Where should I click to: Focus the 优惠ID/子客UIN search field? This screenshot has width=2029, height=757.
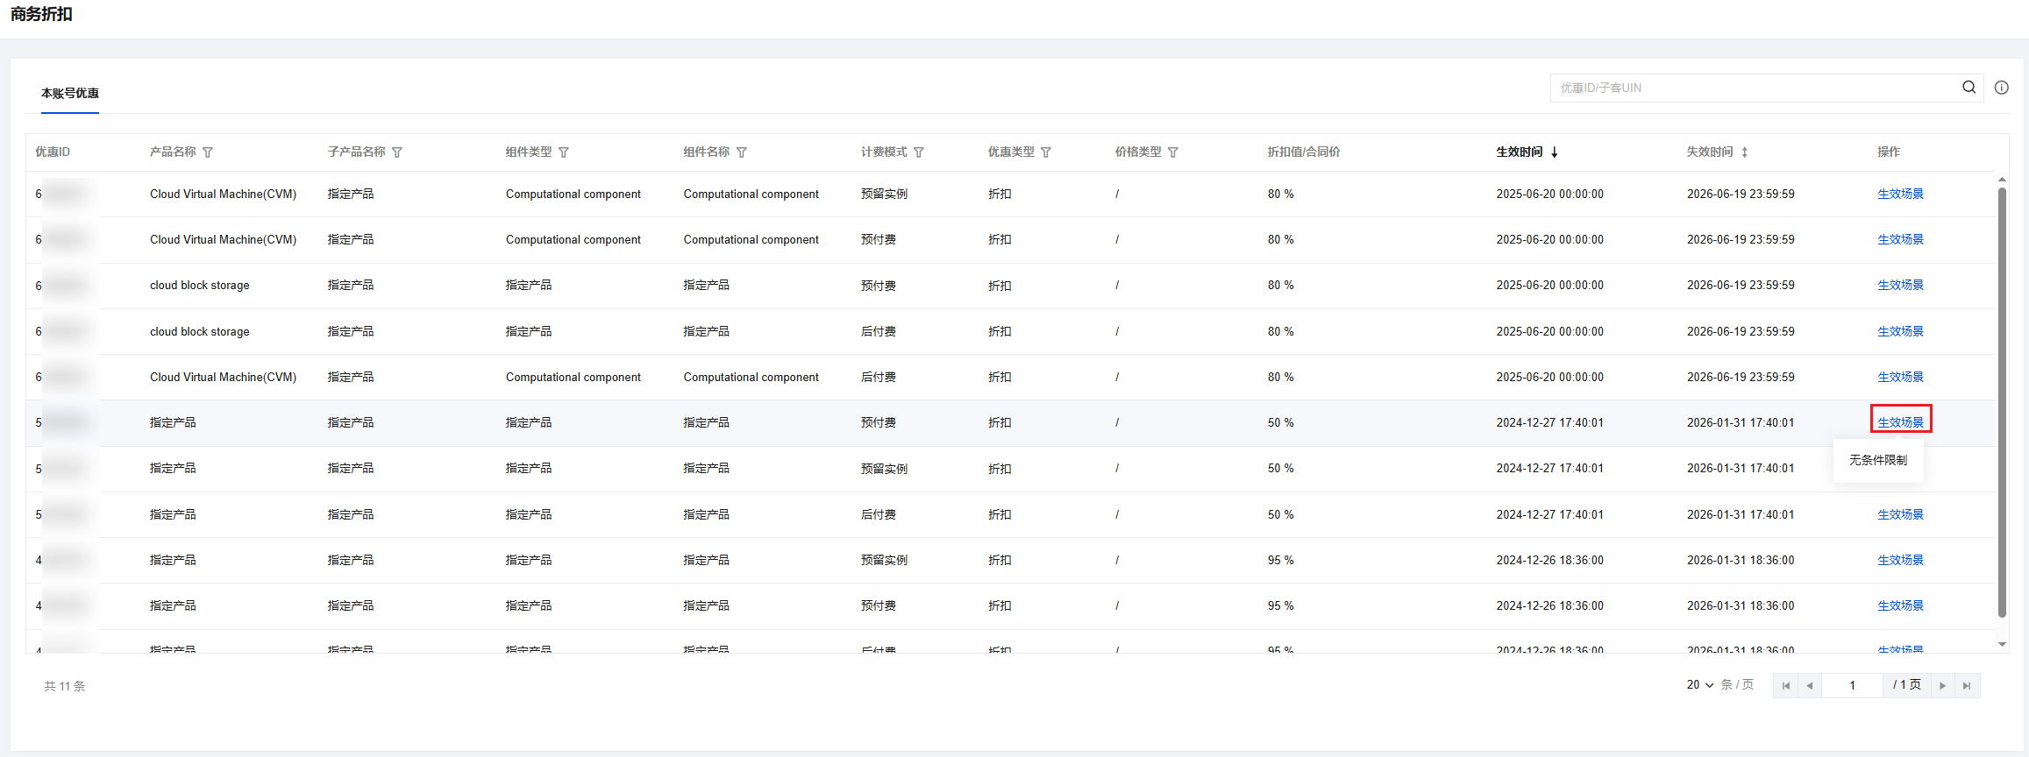[1754, 88]
